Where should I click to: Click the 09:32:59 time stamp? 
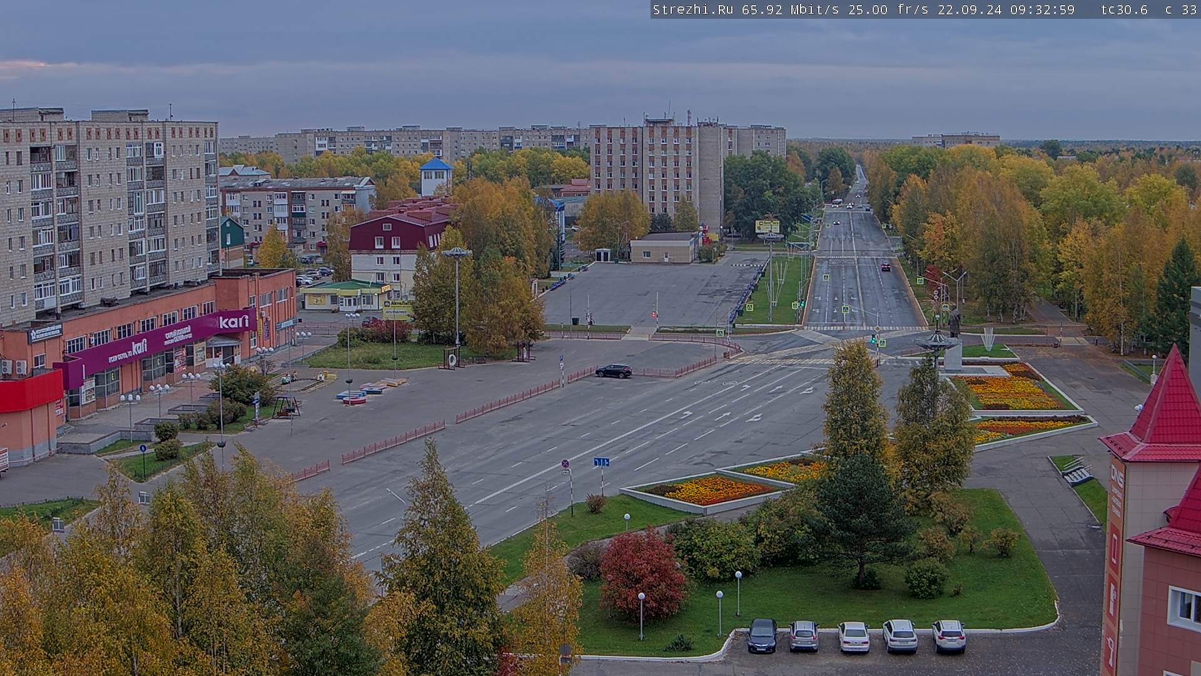[1042, 9]
